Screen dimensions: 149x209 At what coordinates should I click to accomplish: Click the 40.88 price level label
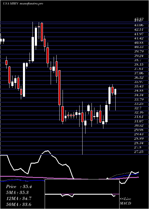(139, 43)
